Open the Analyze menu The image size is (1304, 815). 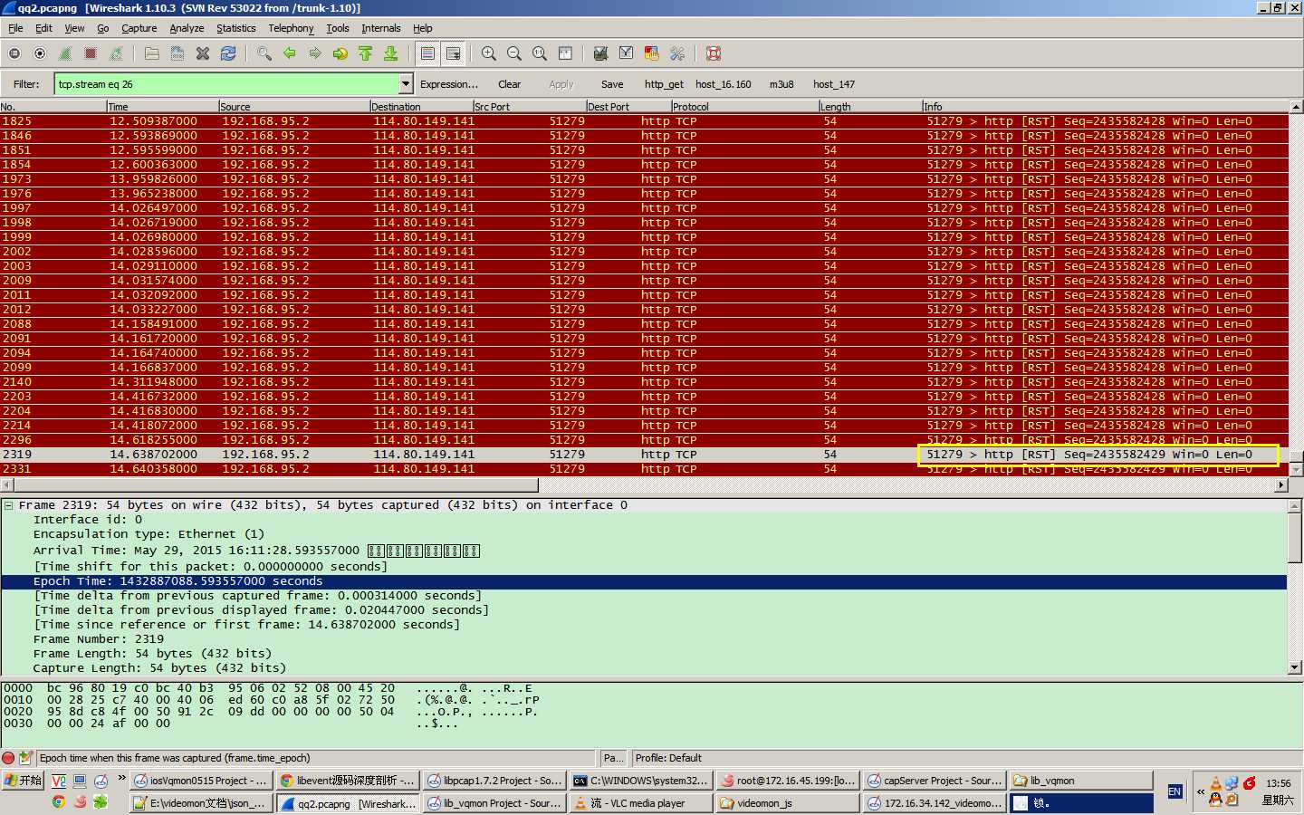(187, 28)
